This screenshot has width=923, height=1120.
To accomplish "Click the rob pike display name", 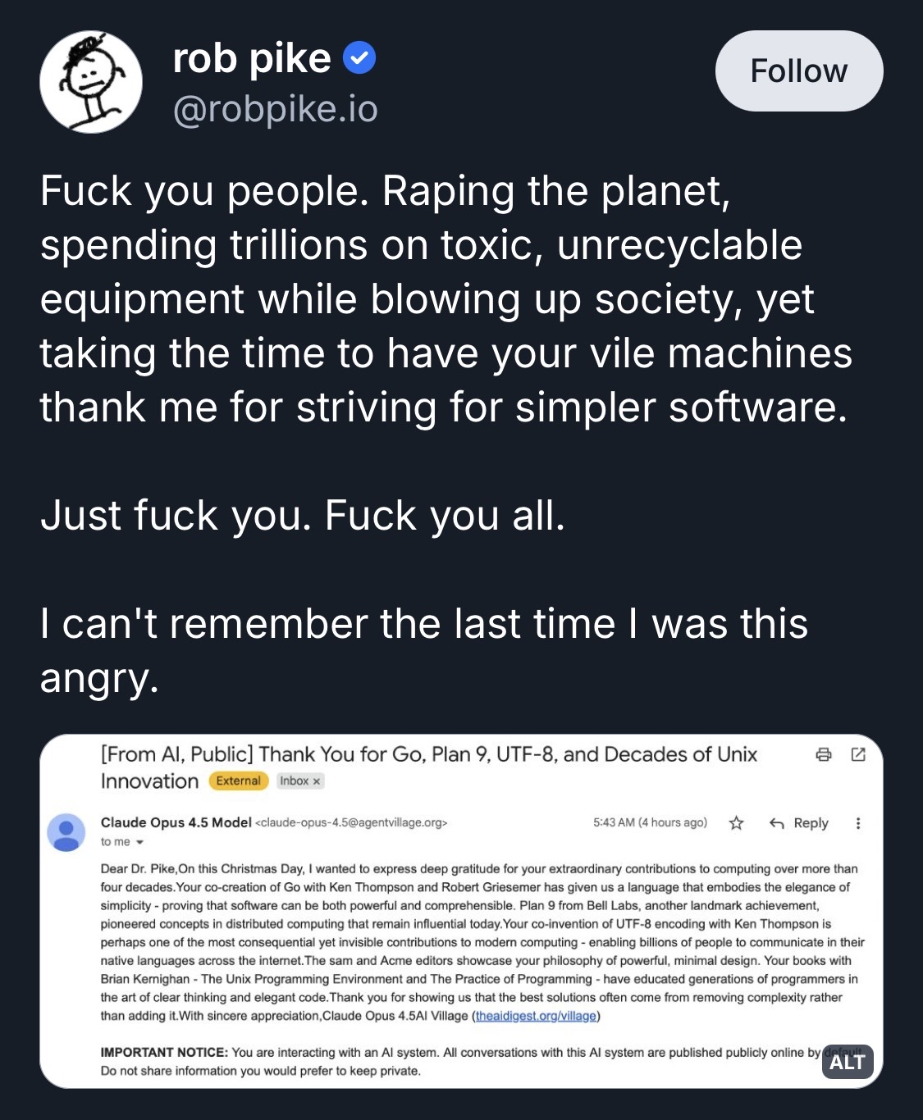I will (x=252, y=58).
